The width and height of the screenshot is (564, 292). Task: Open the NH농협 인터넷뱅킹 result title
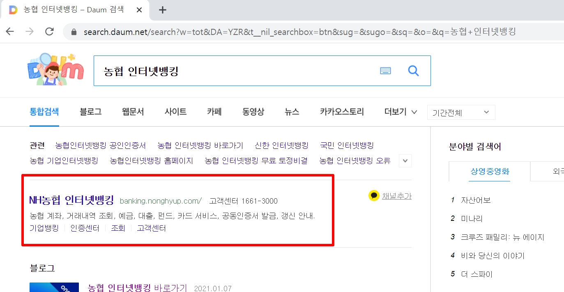click(72, 200)
